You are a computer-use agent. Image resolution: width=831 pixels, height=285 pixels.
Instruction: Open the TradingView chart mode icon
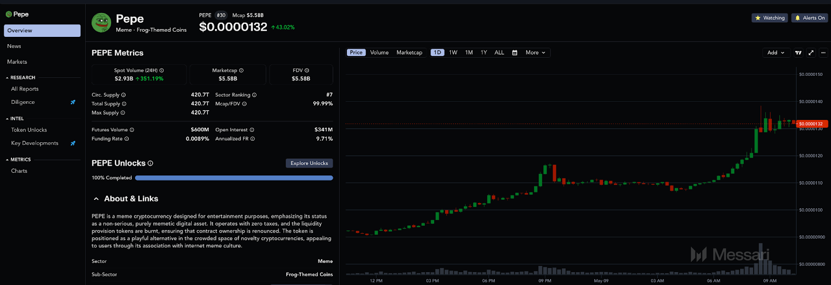click(x=798, y=52)
